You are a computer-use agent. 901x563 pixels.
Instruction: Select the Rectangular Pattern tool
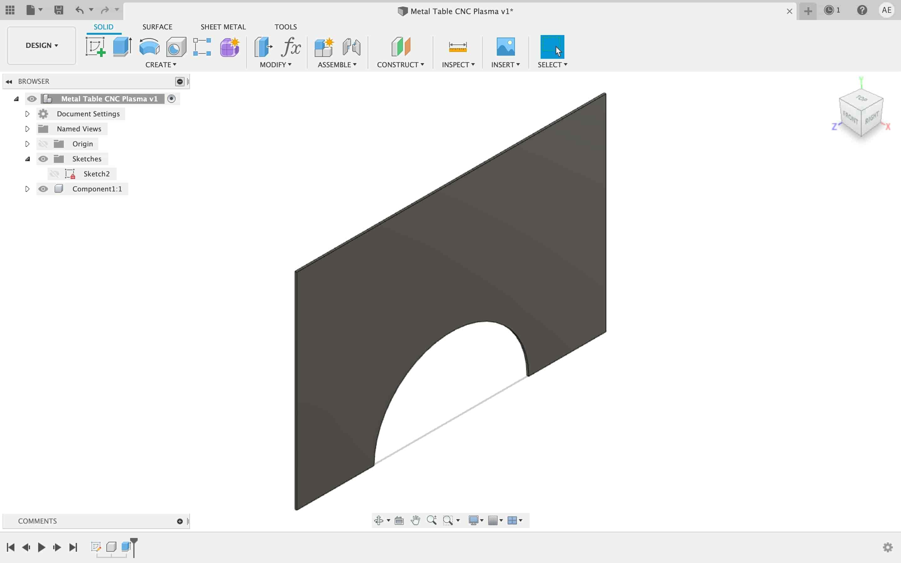tap(202, 47)
